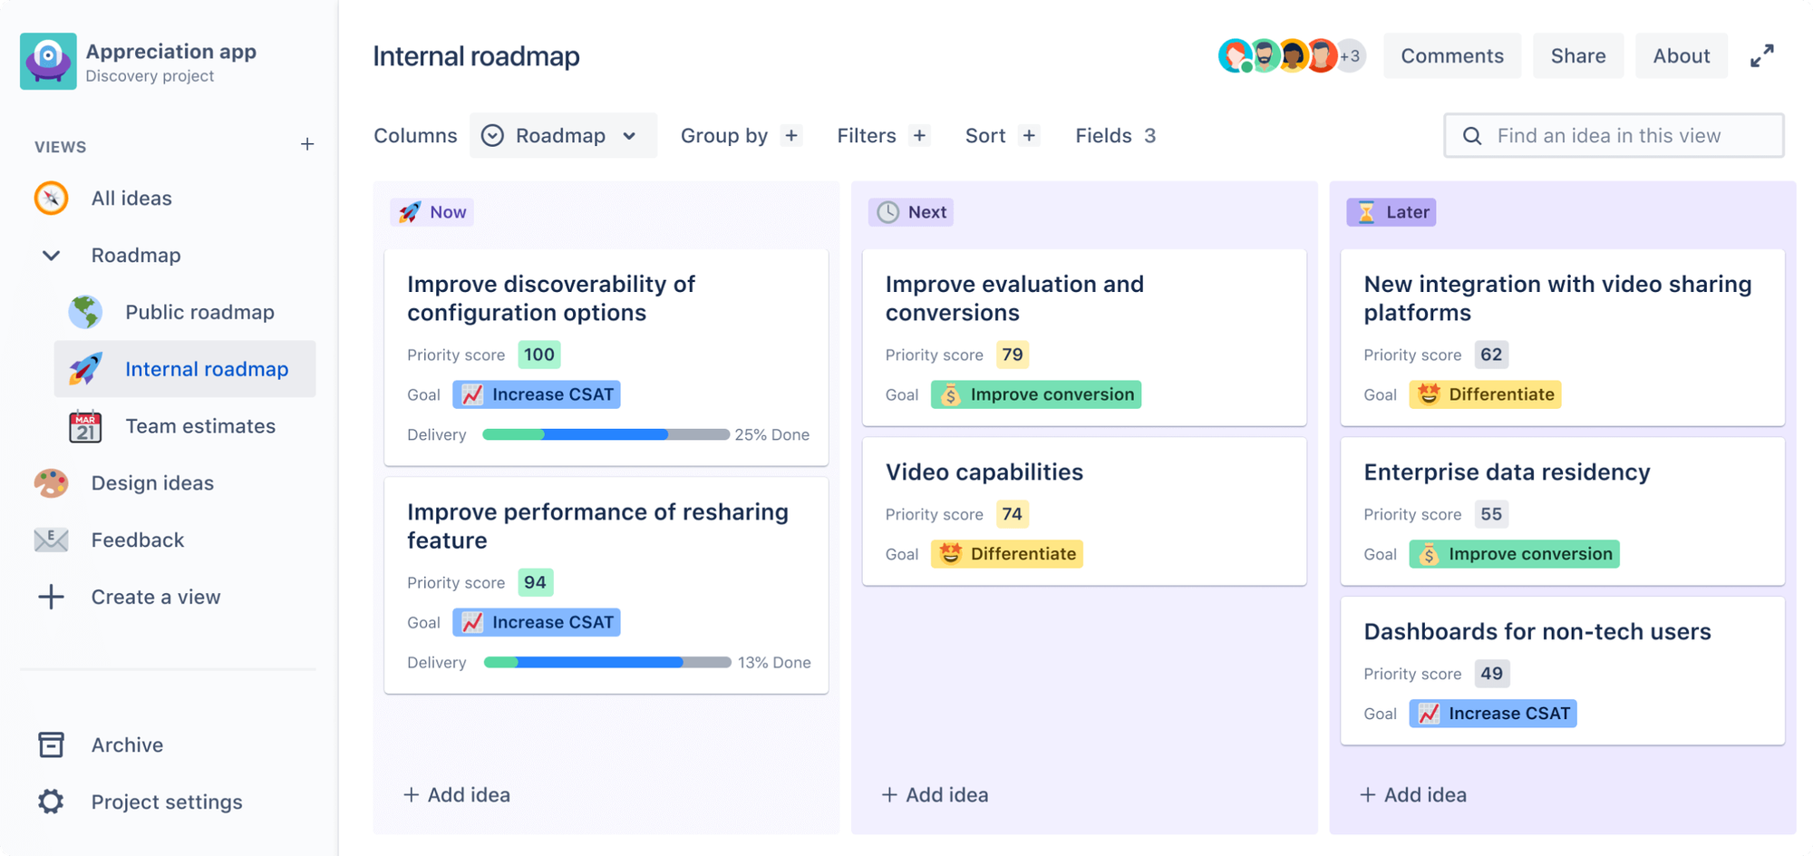Select the Internal roadmap rocket icon

(x=87, y=369)
